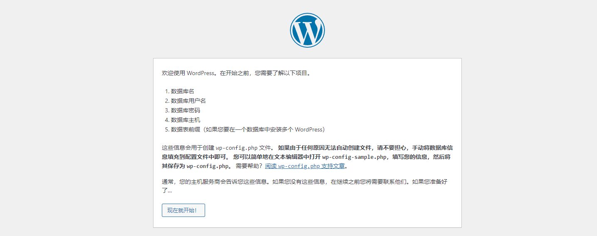The height and width of the screenshot is (236, 597).
Task: Click the paragraph beginning 这些信息会用于创建
Action: click(x=307, y=156)
